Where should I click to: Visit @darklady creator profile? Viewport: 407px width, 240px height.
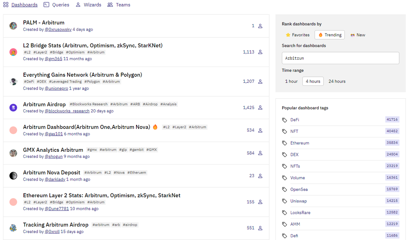click(55, 179)
